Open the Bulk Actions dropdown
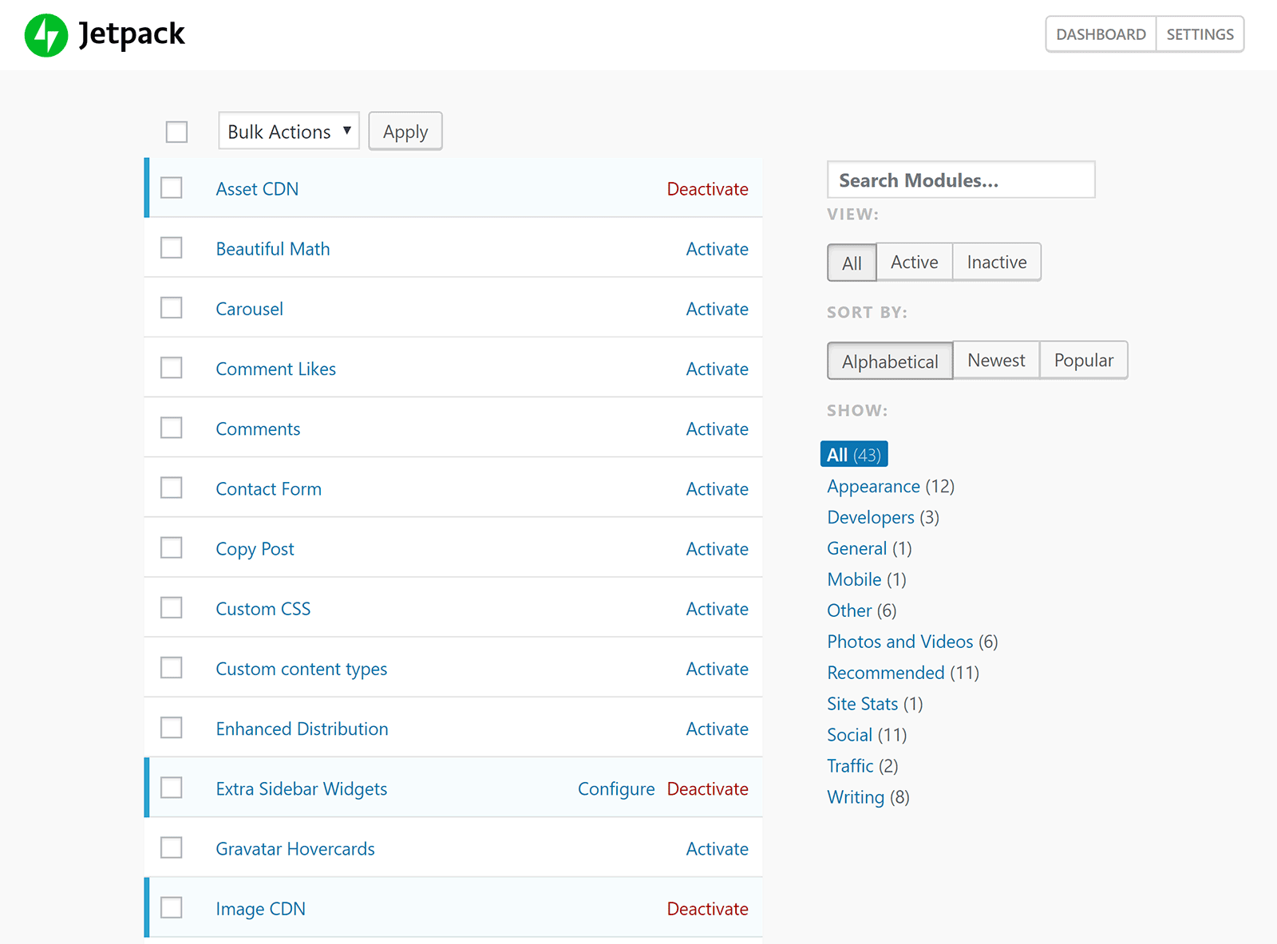The width and height of the screenshot is (1277, 944). [289, 131]
